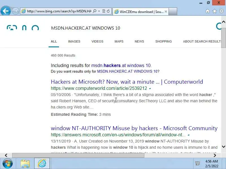Click the msdn.hackers.at windows 10 suggestion link
This screenshot has width=226, height=169.
[x=121, y=65]
